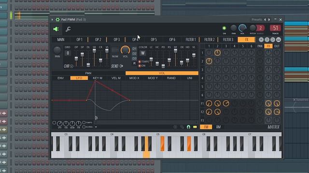The height and width of the screenshot is (173, 309).
Task: Click the SEND arrow icon
Action: click(121, 66)
